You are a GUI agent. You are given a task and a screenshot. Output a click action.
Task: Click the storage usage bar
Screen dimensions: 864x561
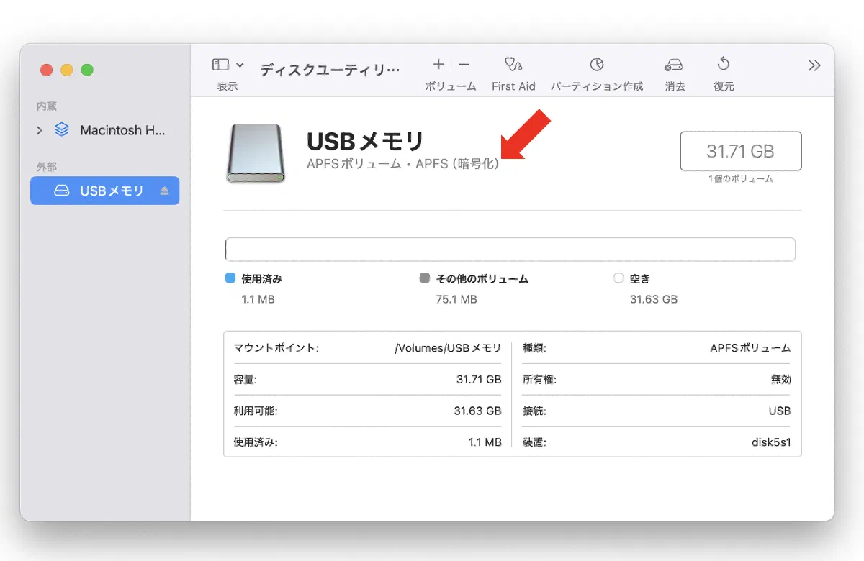tap(510, 250)
